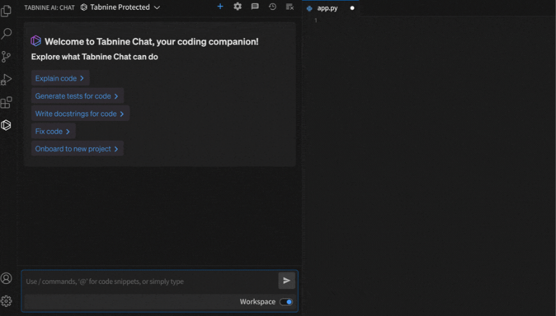Image resolution: width=556 pixels, height=316 pixels.
Task: Select Write docstrings for code
Action: (x=80, y=114)
